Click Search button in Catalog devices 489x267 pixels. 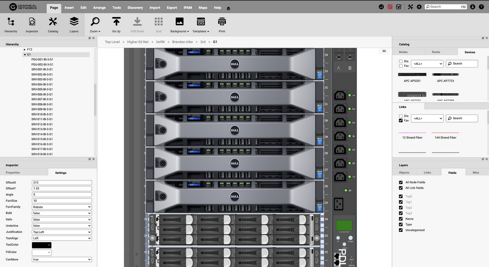[x=462, y=64]
